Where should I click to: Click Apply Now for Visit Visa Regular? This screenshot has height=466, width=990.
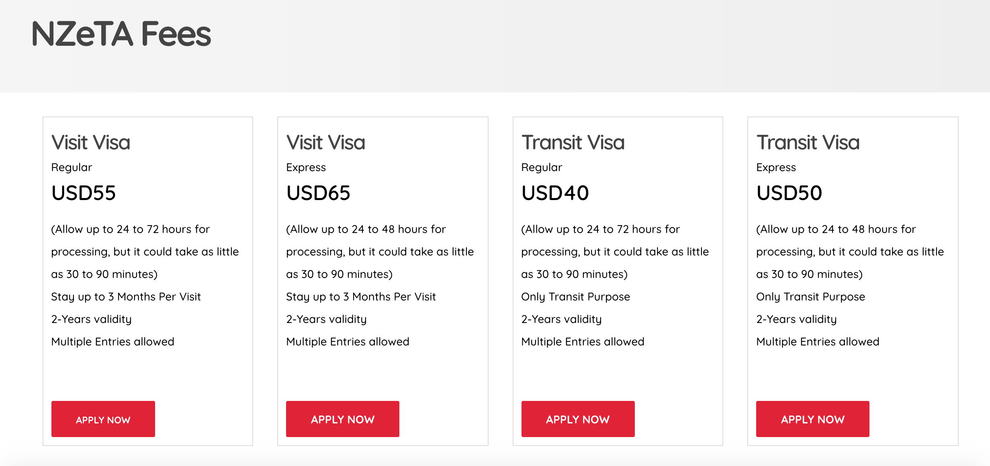pos(103,419)
